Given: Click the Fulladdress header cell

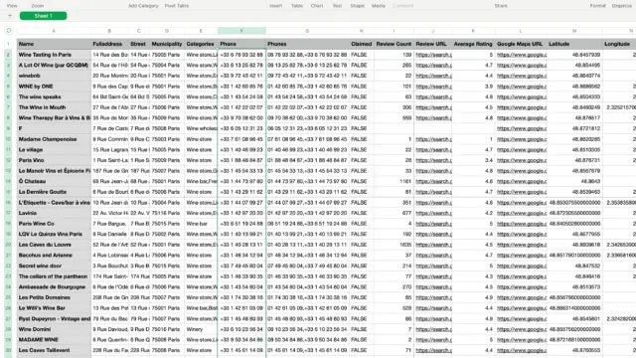Looking at the screenshot, I should tap(110, 44).
